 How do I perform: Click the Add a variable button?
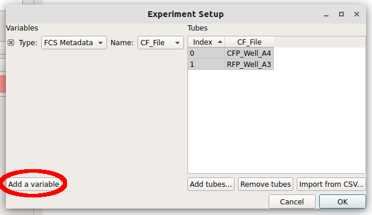[33, 184]
